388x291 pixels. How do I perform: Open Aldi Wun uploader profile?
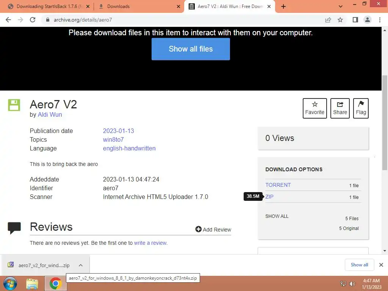pos(50,114)
